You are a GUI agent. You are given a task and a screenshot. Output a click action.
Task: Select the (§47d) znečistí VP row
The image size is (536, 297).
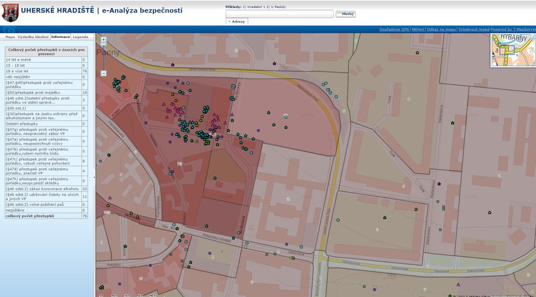coord(46,171)
